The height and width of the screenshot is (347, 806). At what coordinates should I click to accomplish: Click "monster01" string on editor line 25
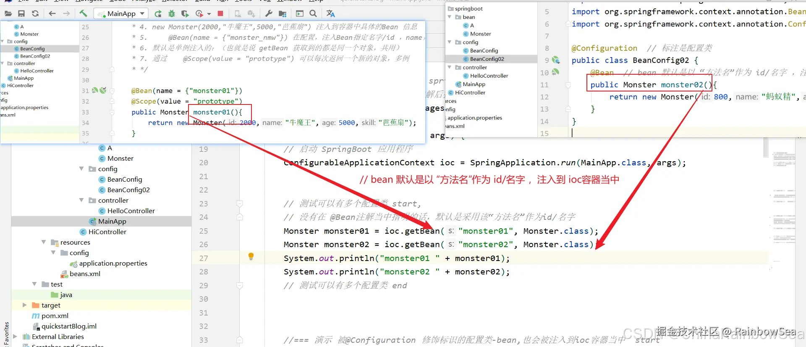(x=486, y=231)
